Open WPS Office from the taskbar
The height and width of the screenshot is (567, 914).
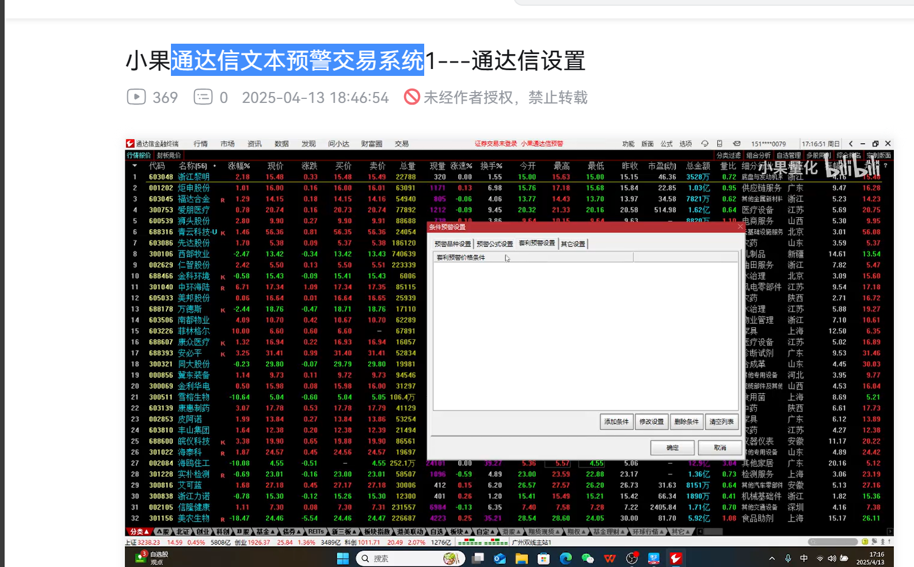610,558
